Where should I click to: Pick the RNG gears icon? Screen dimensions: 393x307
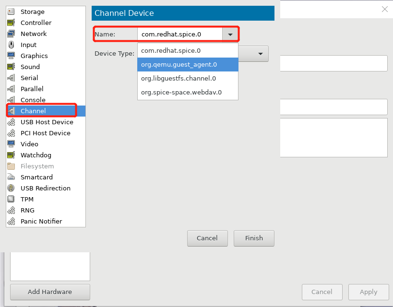(x=11, y=210)
